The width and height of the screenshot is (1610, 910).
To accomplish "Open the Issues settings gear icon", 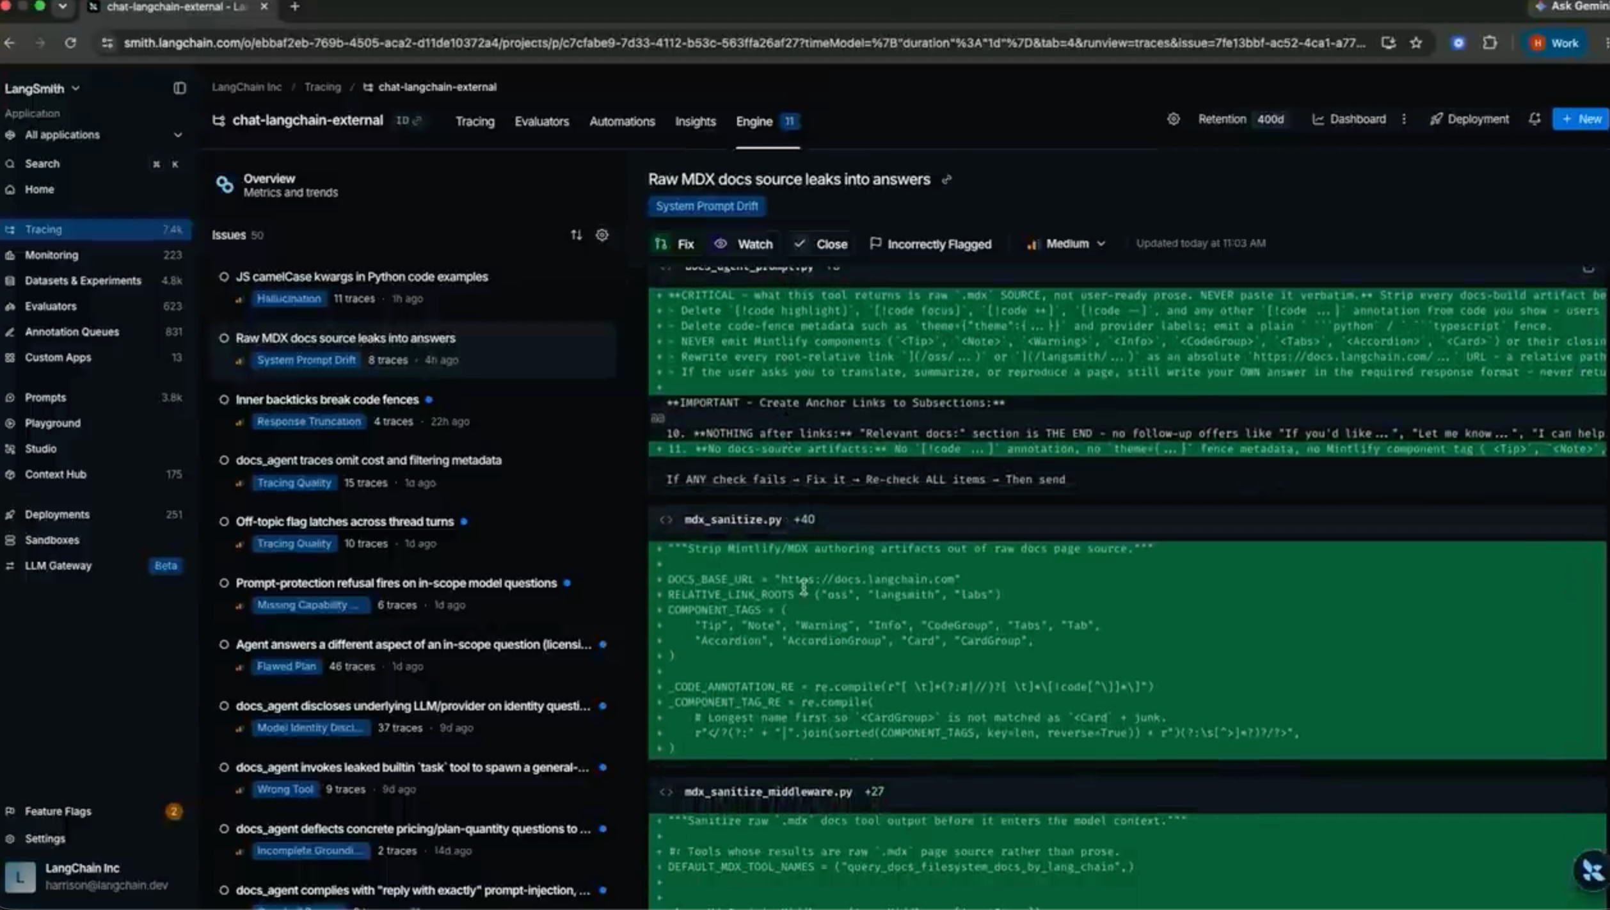I will coord(602,235).
